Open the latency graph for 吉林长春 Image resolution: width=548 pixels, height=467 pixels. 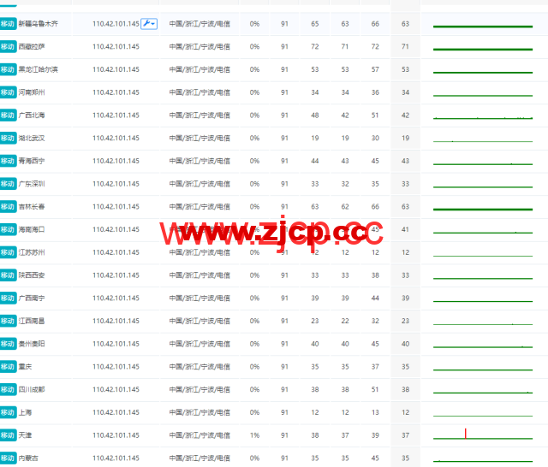tap(483, 209)
